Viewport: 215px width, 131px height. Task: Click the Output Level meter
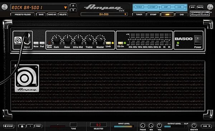[x=174, y=127]
